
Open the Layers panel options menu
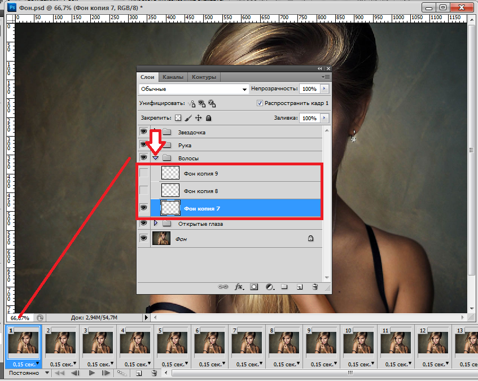point(326,77)
